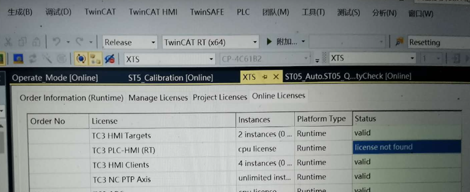Open the Manage Licenses tab
Screen dimensions: 470x192
coord(158,97)
